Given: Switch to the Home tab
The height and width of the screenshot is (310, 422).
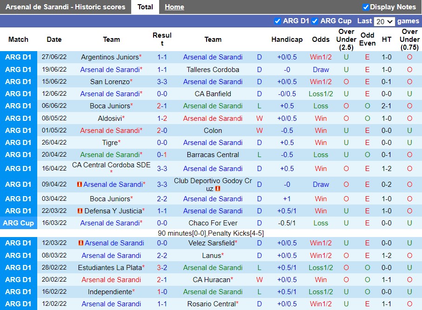Looking at the screenshot, I should point(174,7).
